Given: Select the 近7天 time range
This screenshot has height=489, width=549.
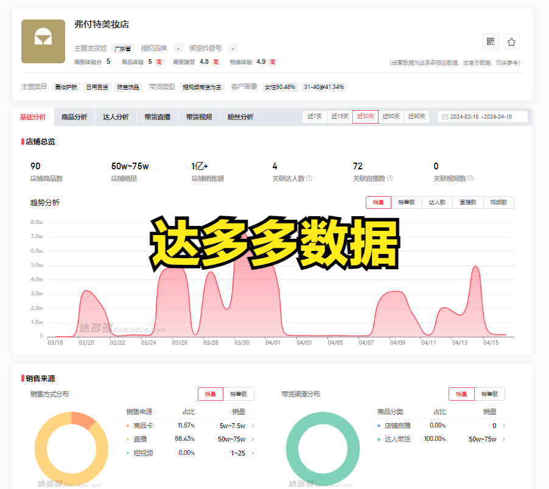Looking at the screenshot, I should pos(315,117).
